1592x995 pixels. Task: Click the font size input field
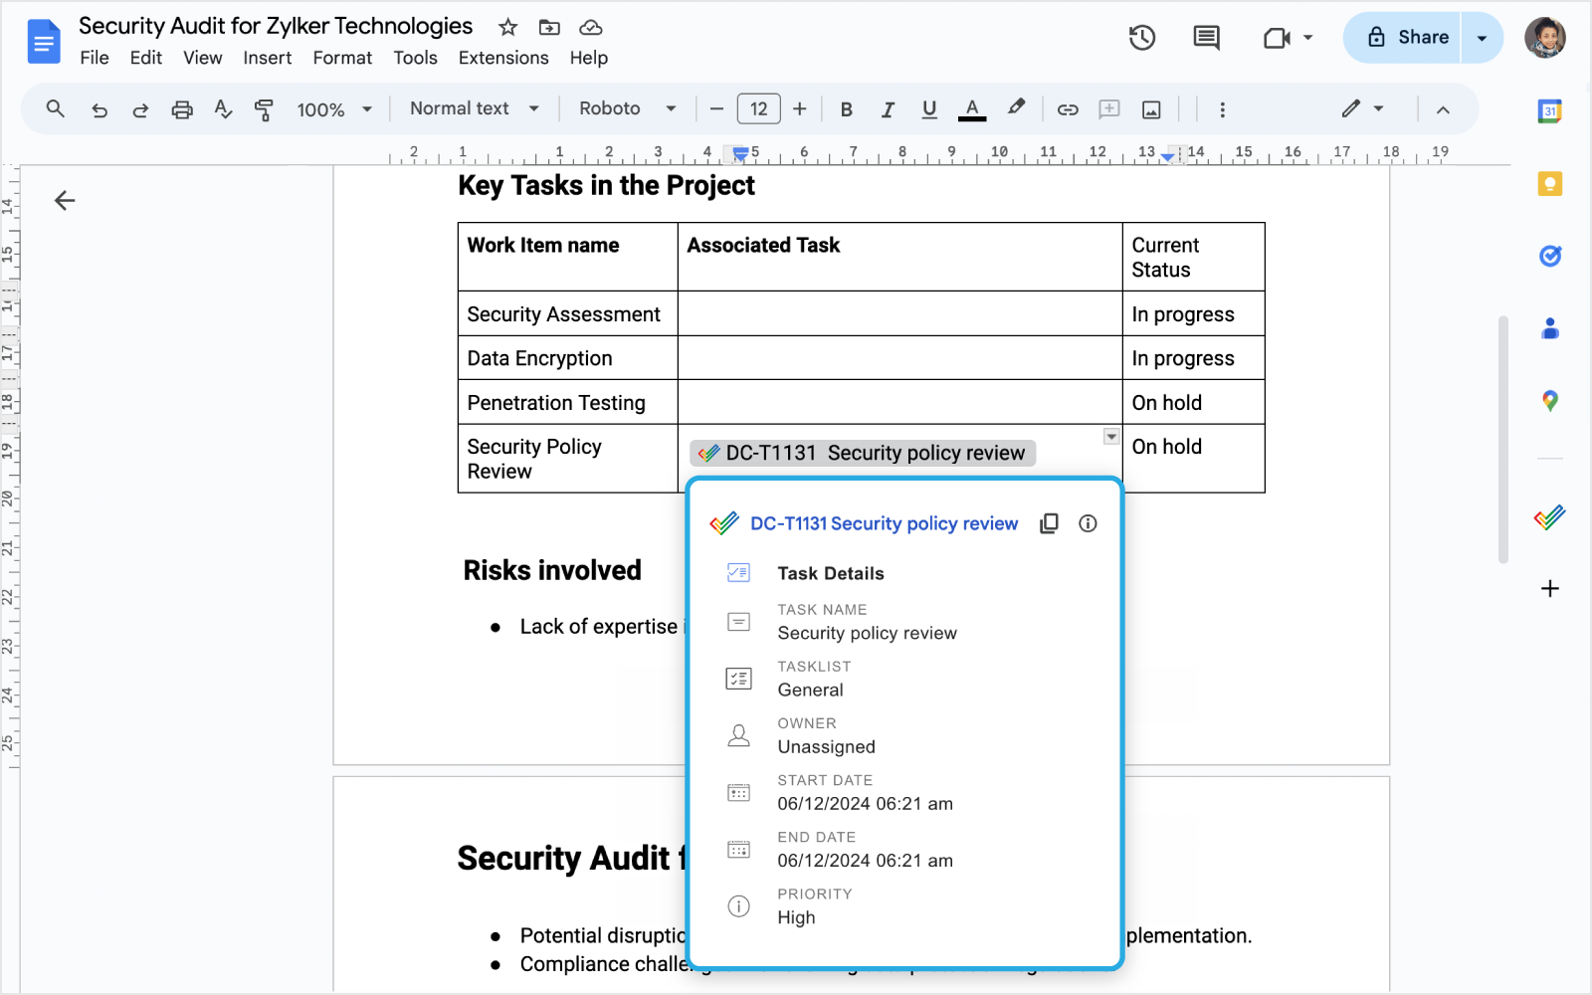pyautogui.click(x=758, y=109)
